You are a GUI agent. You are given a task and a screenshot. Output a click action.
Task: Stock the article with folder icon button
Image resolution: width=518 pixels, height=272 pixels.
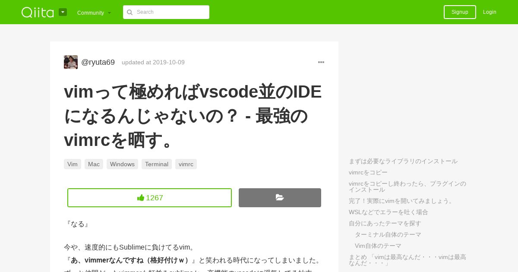280,198
